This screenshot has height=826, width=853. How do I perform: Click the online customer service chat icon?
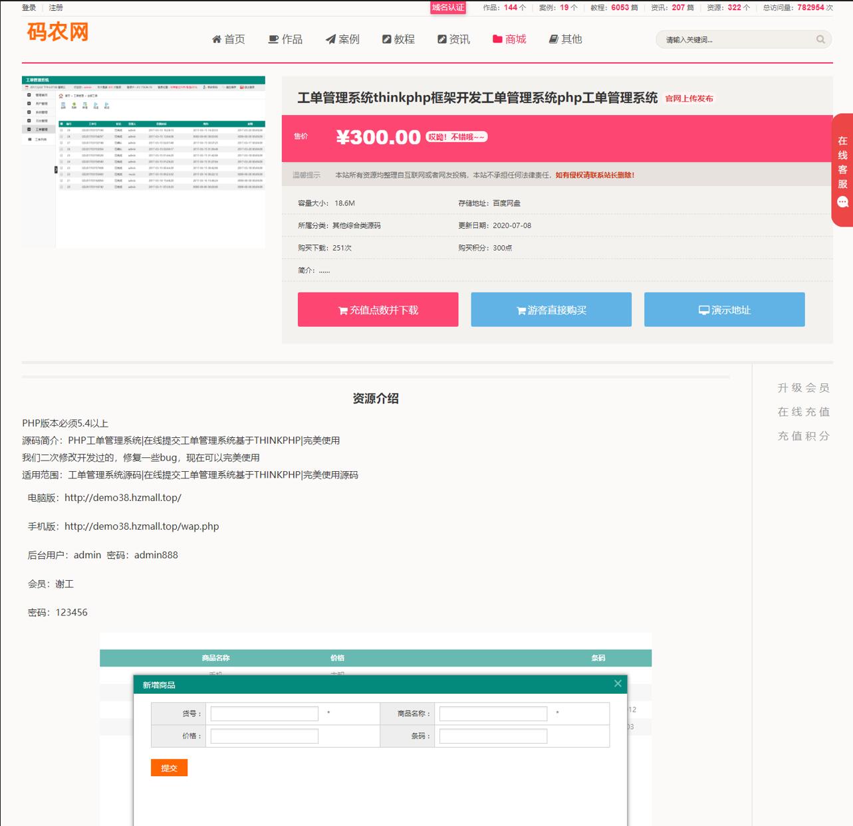click(842, 202)
